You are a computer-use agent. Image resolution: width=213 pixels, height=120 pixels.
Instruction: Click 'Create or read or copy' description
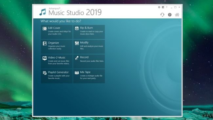(91, 32)
